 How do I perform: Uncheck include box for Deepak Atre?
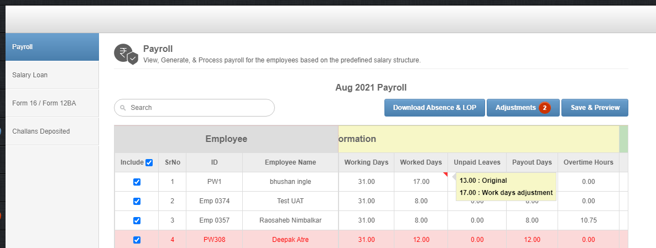click(137, 240)
